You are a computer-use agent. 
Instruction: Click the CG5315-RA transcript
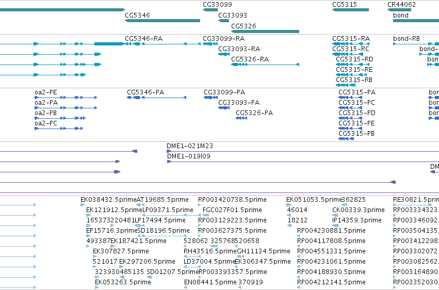pos(350,44)
